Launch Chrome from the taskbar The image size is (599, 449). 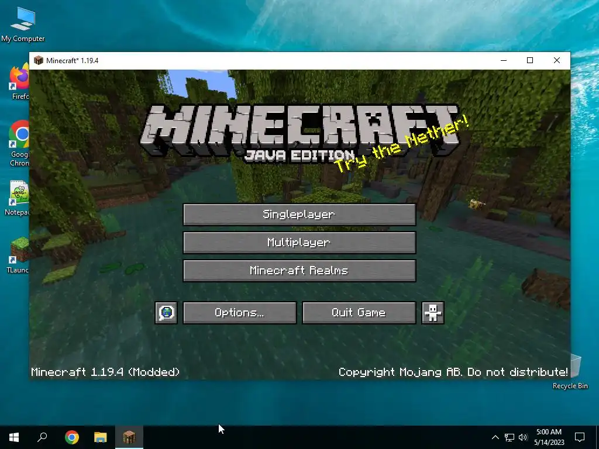(x=72, y=437)
